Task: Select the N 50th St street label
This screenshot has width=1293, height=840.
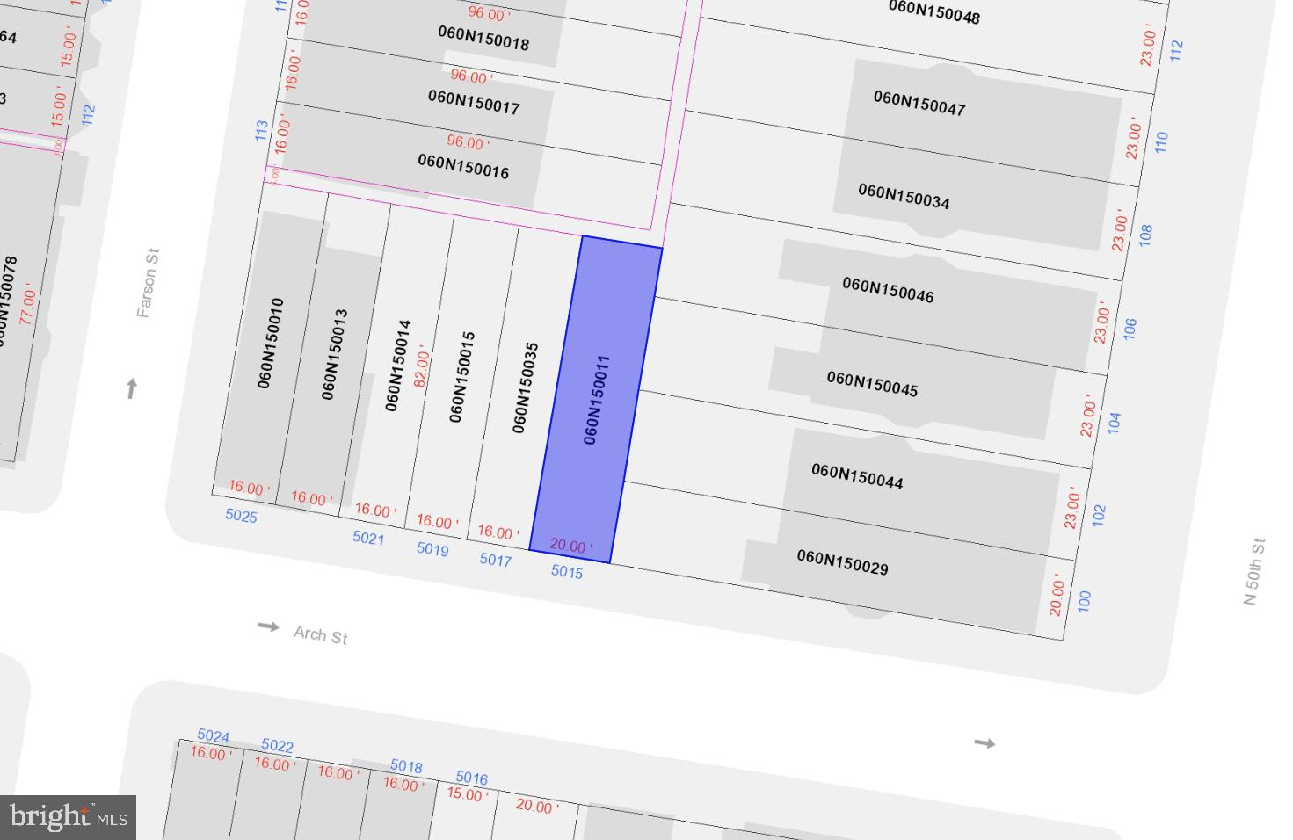Action: point(1254,571)
